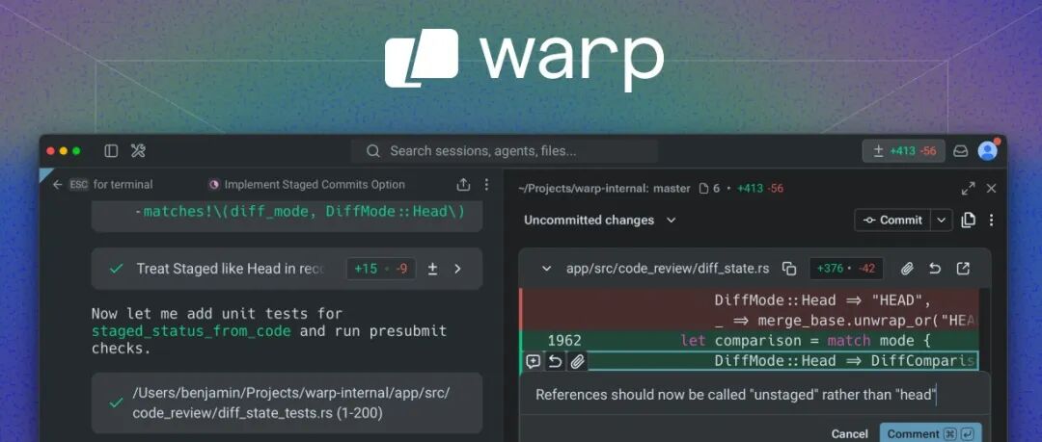Revert the selected diff line
This screenshot has height=442, width=1042.
[555, 362]
